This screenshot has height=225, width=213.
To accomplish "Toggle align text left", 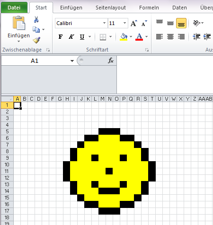I will (x=160, y=37).
